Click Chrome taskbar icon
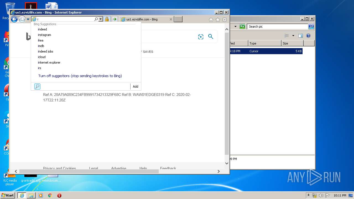 click(x=50, y=195)
